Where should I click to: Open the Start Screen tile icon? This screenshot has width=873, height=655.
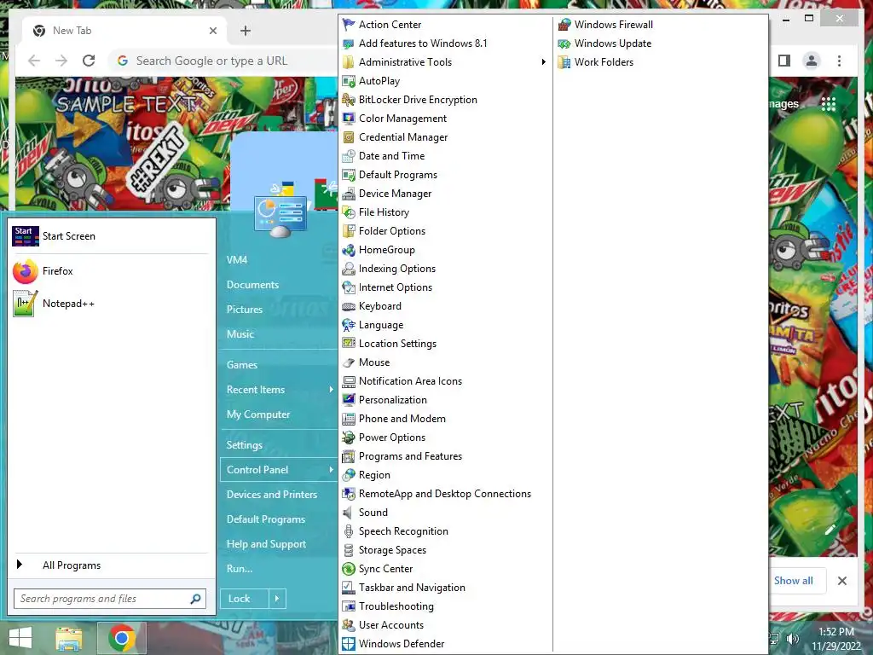[x=26, y=236]
